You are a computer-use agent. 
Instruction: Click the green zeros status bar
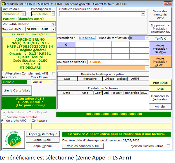pyautogui.click(x=114, y=114)
